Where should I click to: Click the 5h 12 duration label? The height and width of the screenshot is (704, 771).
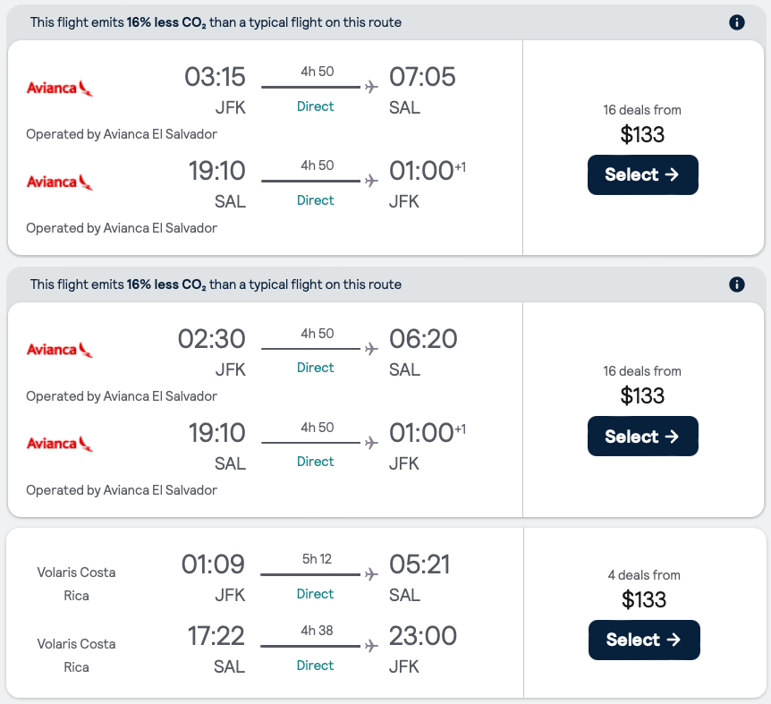pyautogui.click(x=316, y=559)
